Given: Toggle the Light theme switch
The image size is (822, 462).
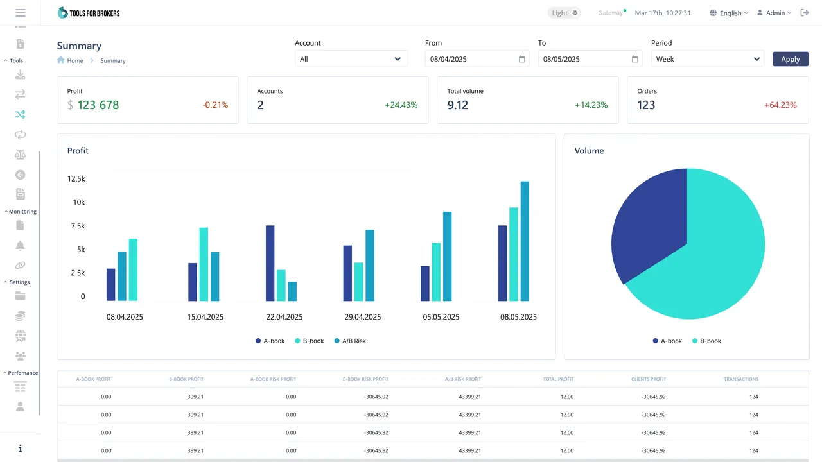Looking at the screenshot, I should click(563, 13).
